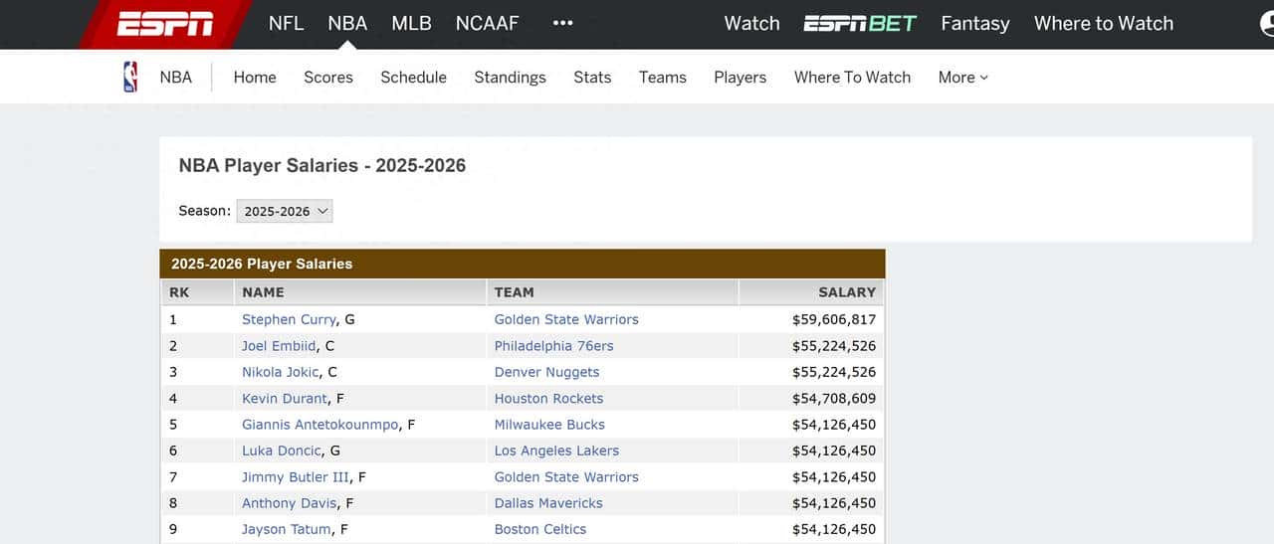
Task: Open the Teams tab
Action: point(663,77)
